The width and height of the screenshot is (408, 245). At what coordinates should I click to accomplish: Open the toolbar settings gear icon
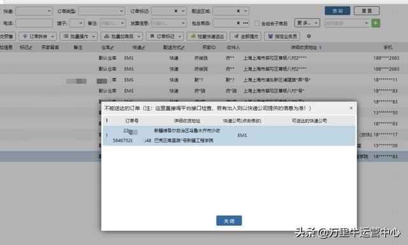309,36
